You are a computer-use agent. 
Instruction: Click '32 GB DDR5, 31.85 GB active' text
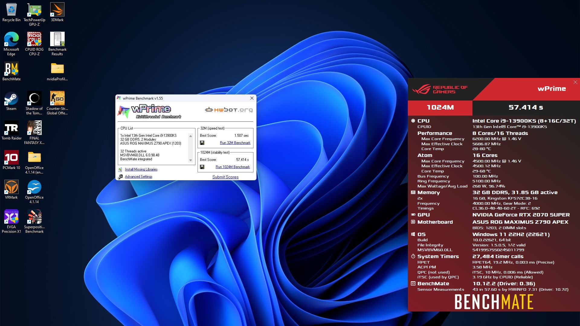click(x=515, y=192)
